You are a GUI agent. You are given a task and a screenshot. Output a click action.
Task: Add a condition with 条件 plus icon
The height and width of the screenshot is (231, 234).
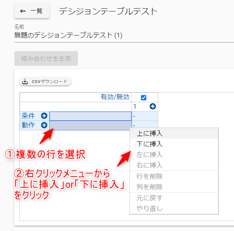44,116
